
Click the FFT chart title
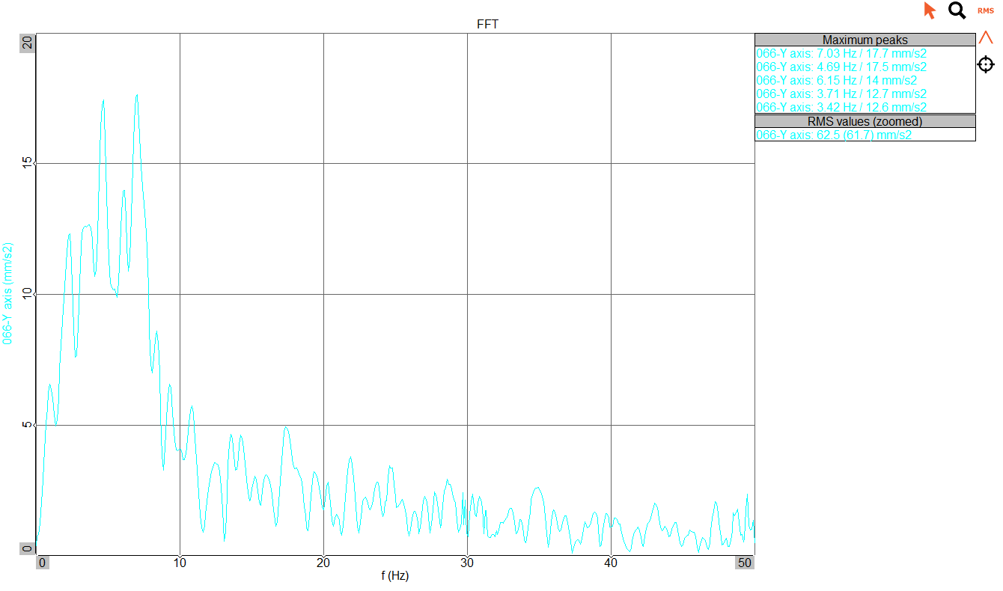[487, 24]
